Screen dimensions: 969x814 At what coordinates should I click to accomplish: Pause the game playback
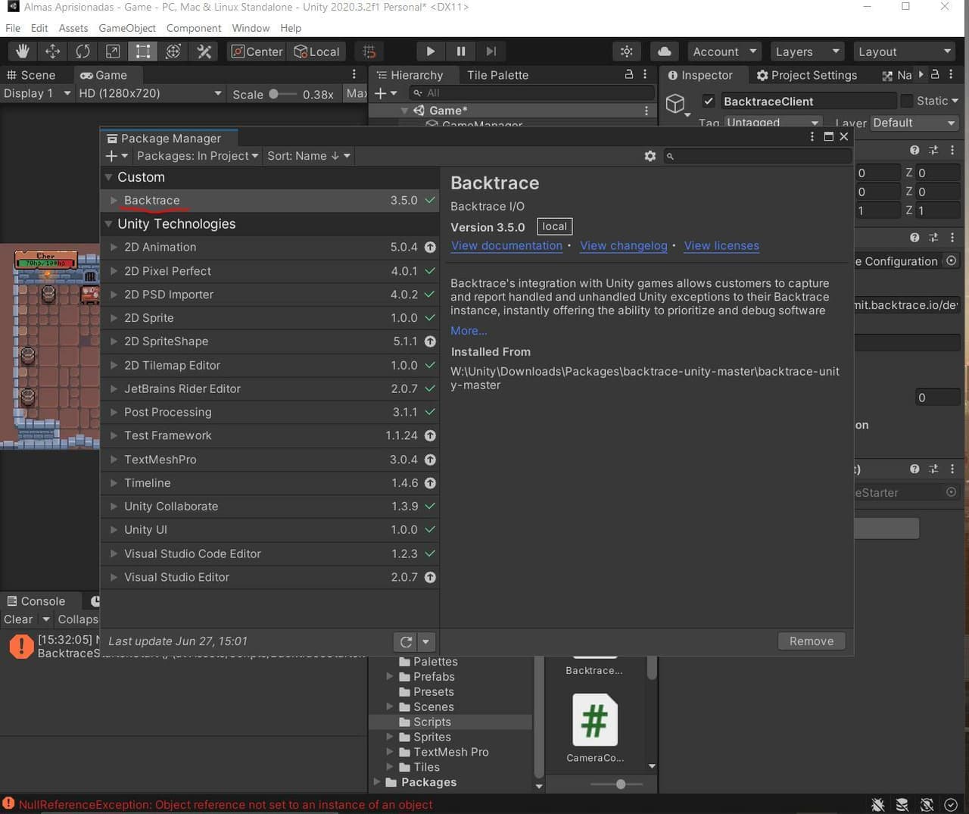click(x=460, y=51)
